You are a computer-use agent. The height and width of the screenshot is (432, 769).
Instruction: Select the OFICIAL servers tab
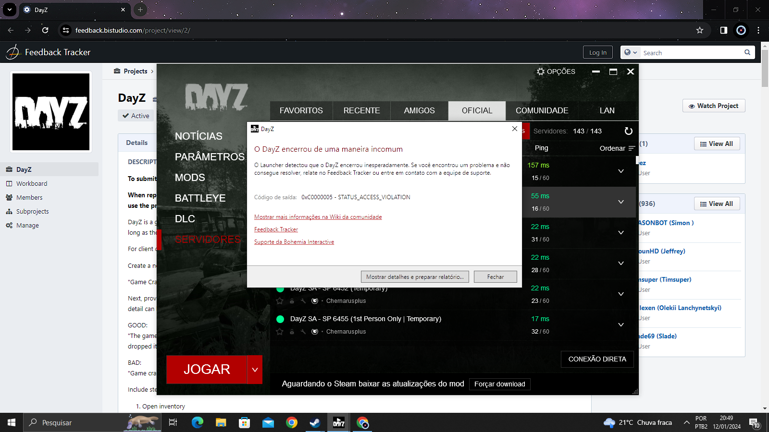pos(477,110)
